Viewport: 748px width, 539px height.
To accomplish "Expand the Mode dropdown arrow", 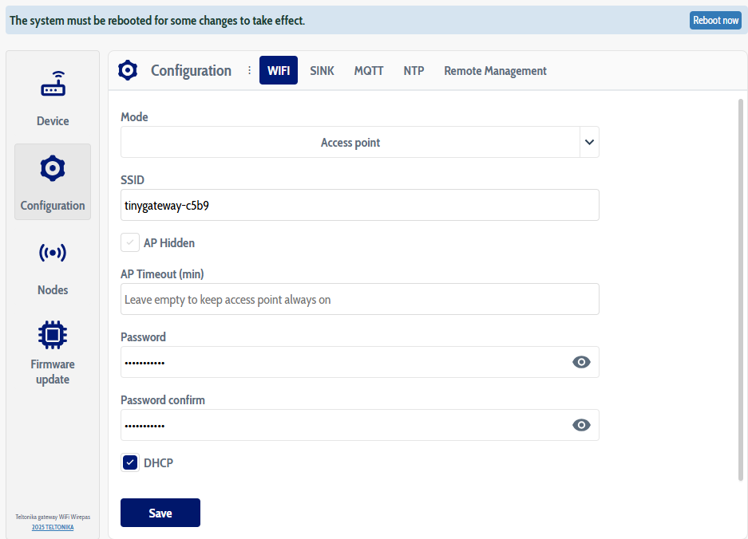I will 589,142.
